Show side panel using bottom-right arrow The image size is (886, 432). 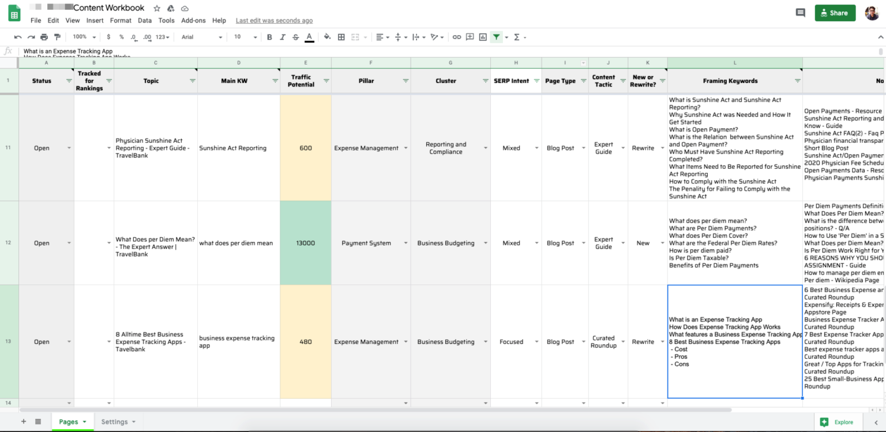click(x=875, y=422)
